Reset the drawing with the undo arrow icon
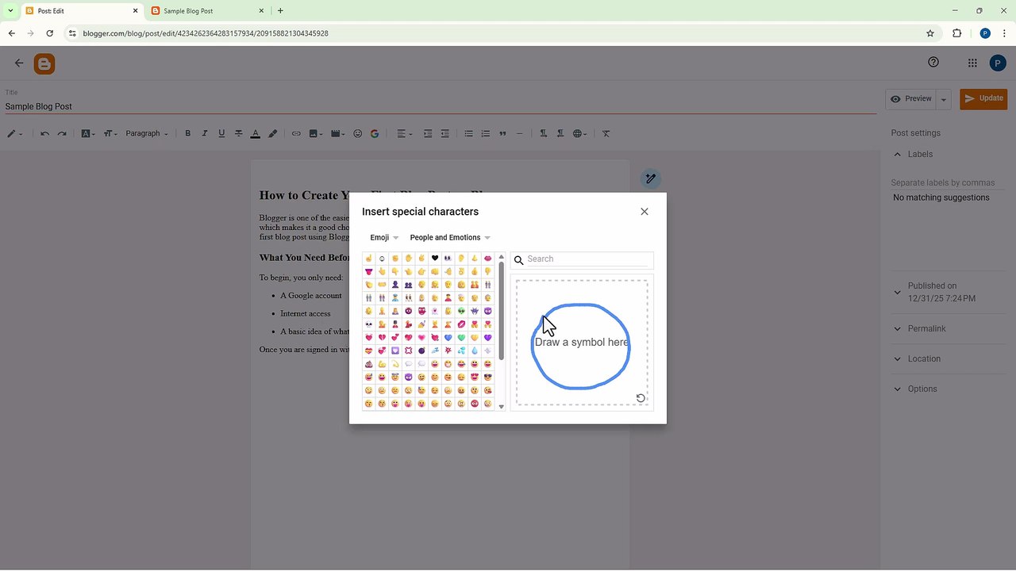 pyautogui.click(x=641, y=398)
